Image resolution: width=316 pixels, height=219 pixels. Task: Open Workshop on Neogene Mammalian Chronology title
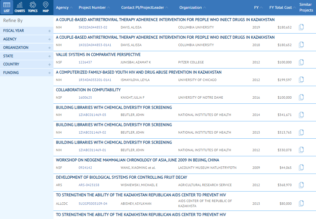coord(137,160)
